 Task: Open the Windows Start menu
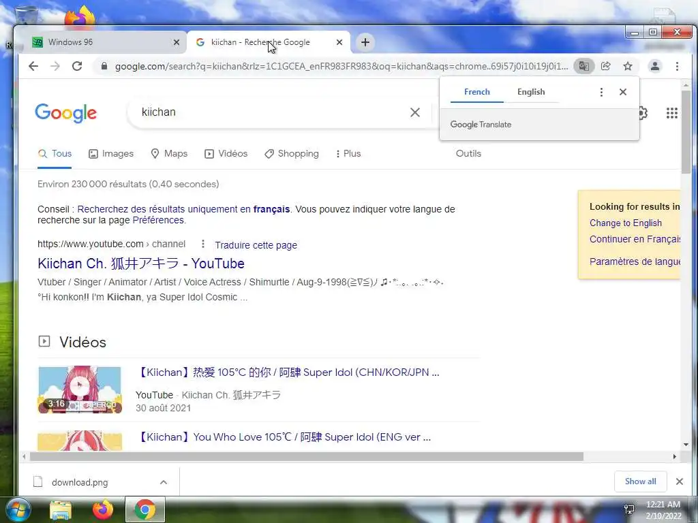pos(17,509)
